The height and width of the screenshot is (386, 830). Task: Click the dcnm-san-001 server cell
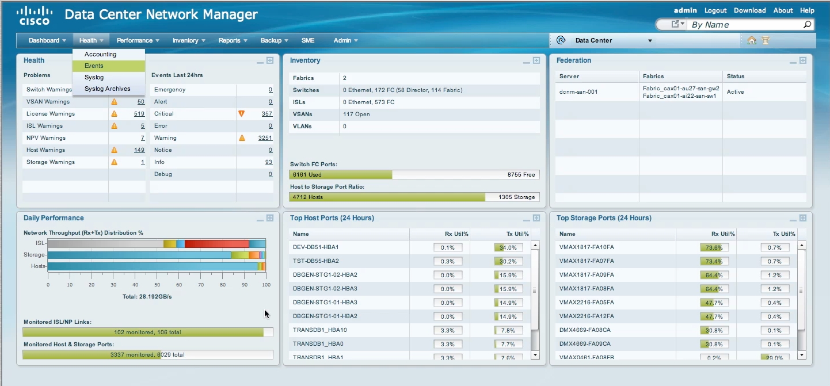(x=597, y=91)
